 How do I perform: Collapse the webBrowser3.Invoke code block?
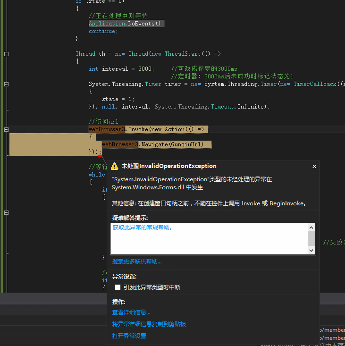(x=7, y=129)
